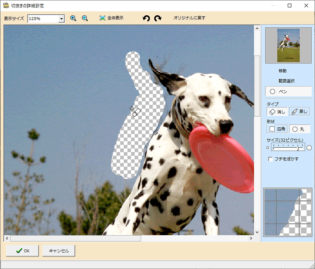Select the 消し eraser type
The height and width of the screenshot is (269, 315).
click(x=277, y=112)
